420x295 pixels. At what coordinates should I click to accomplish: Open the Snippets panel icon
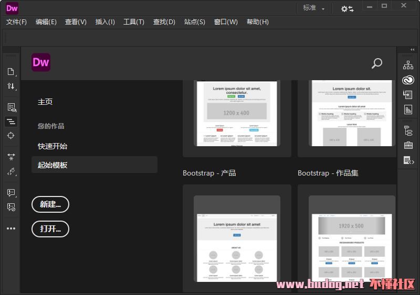[408, 160]
